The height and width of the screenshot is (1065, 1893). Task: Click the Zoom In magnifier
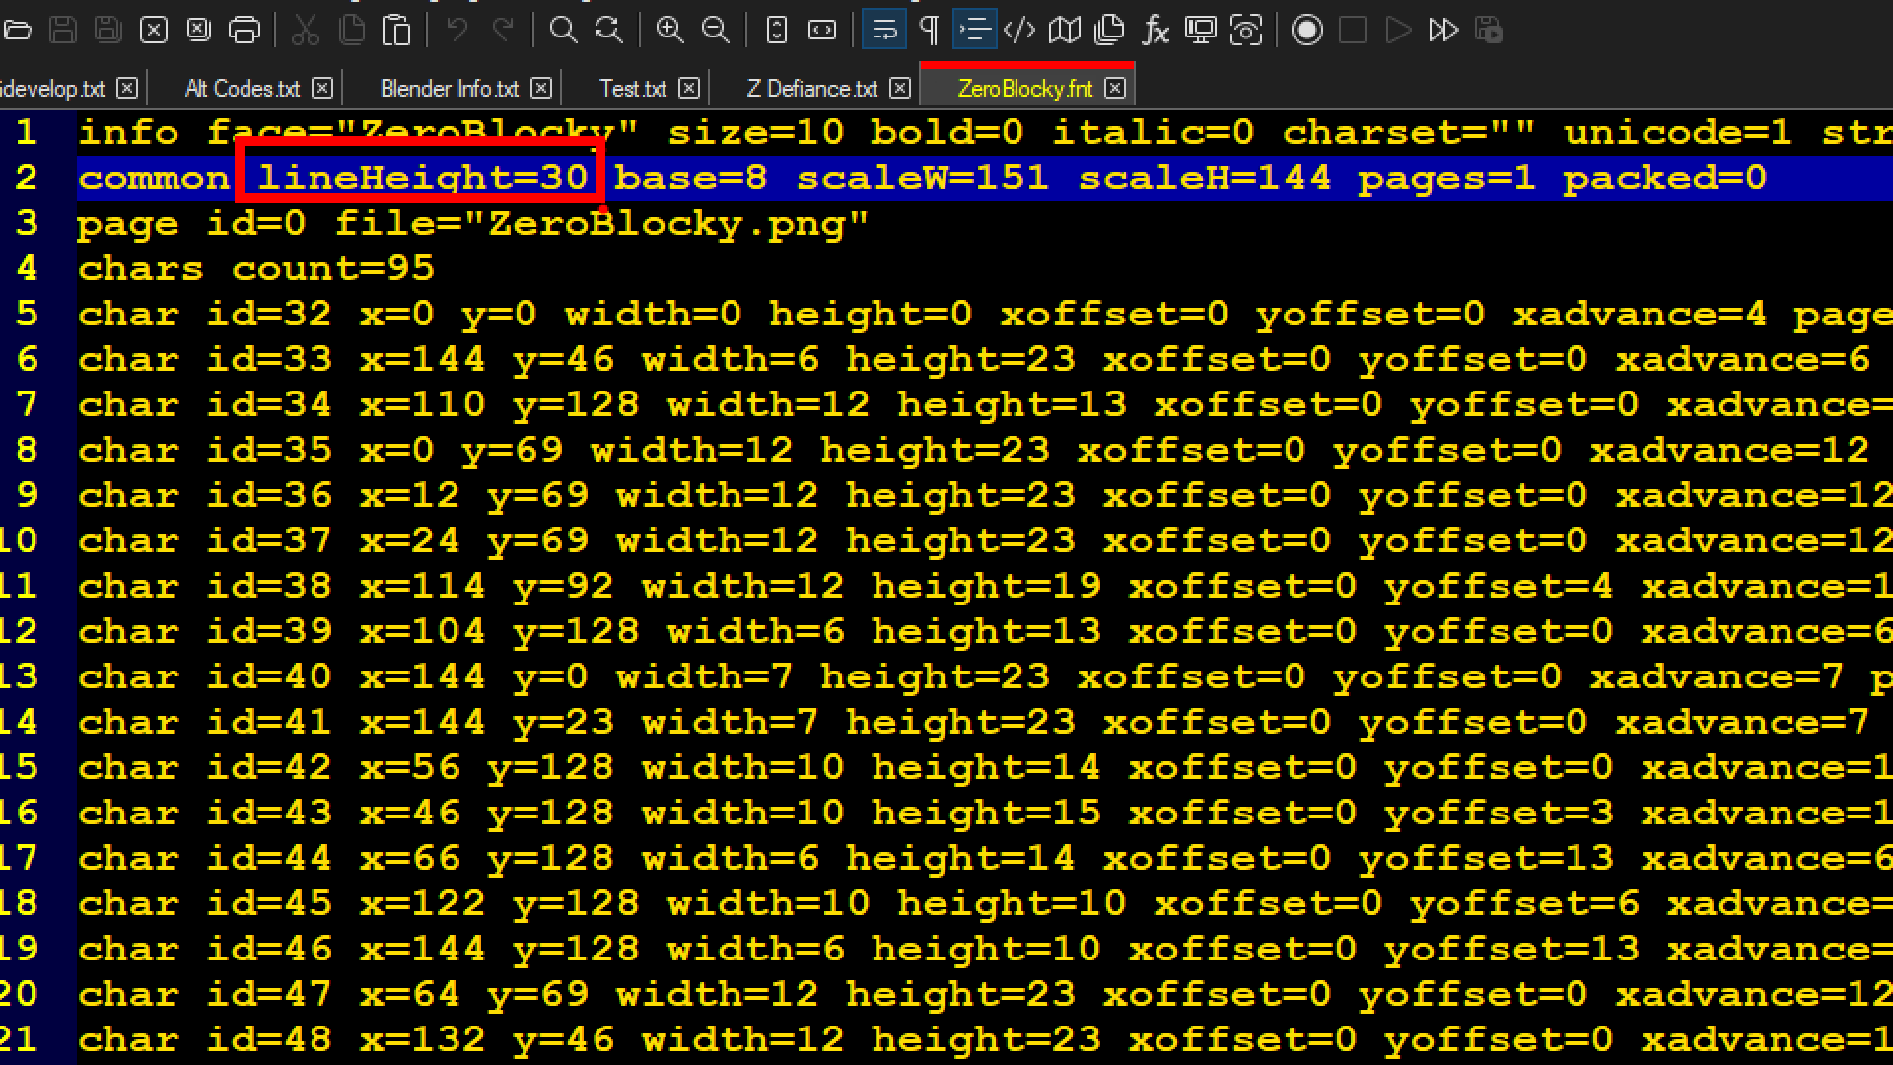click(669, 31)
